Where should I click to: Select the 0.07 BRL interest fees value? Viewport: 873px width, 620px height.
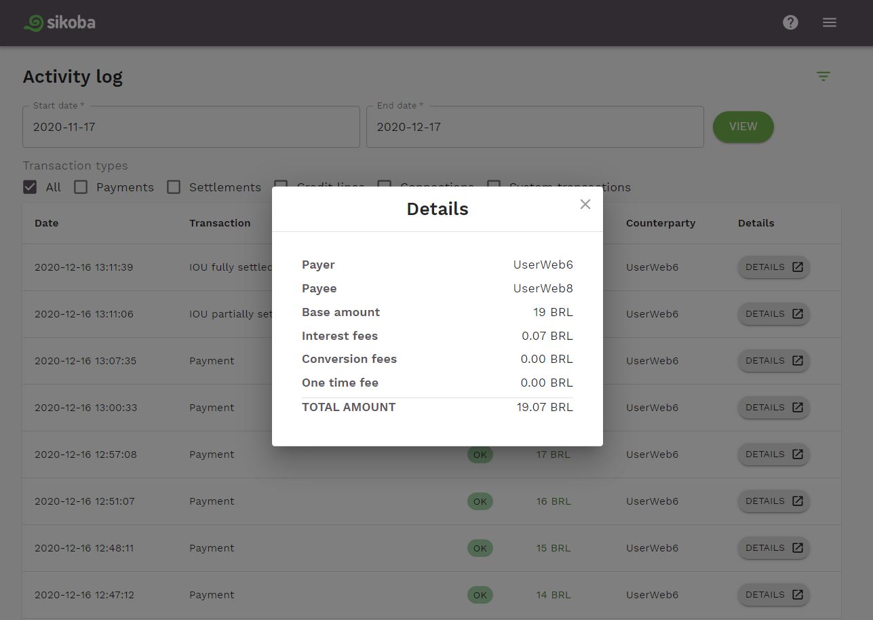547,336
